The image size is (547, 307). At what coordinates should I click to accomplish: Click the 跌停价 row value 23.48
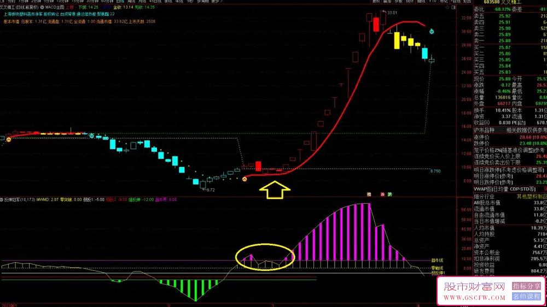[526, 143]
